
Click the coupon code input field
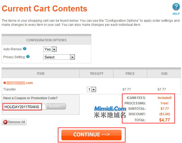click(x=25, y=107)
